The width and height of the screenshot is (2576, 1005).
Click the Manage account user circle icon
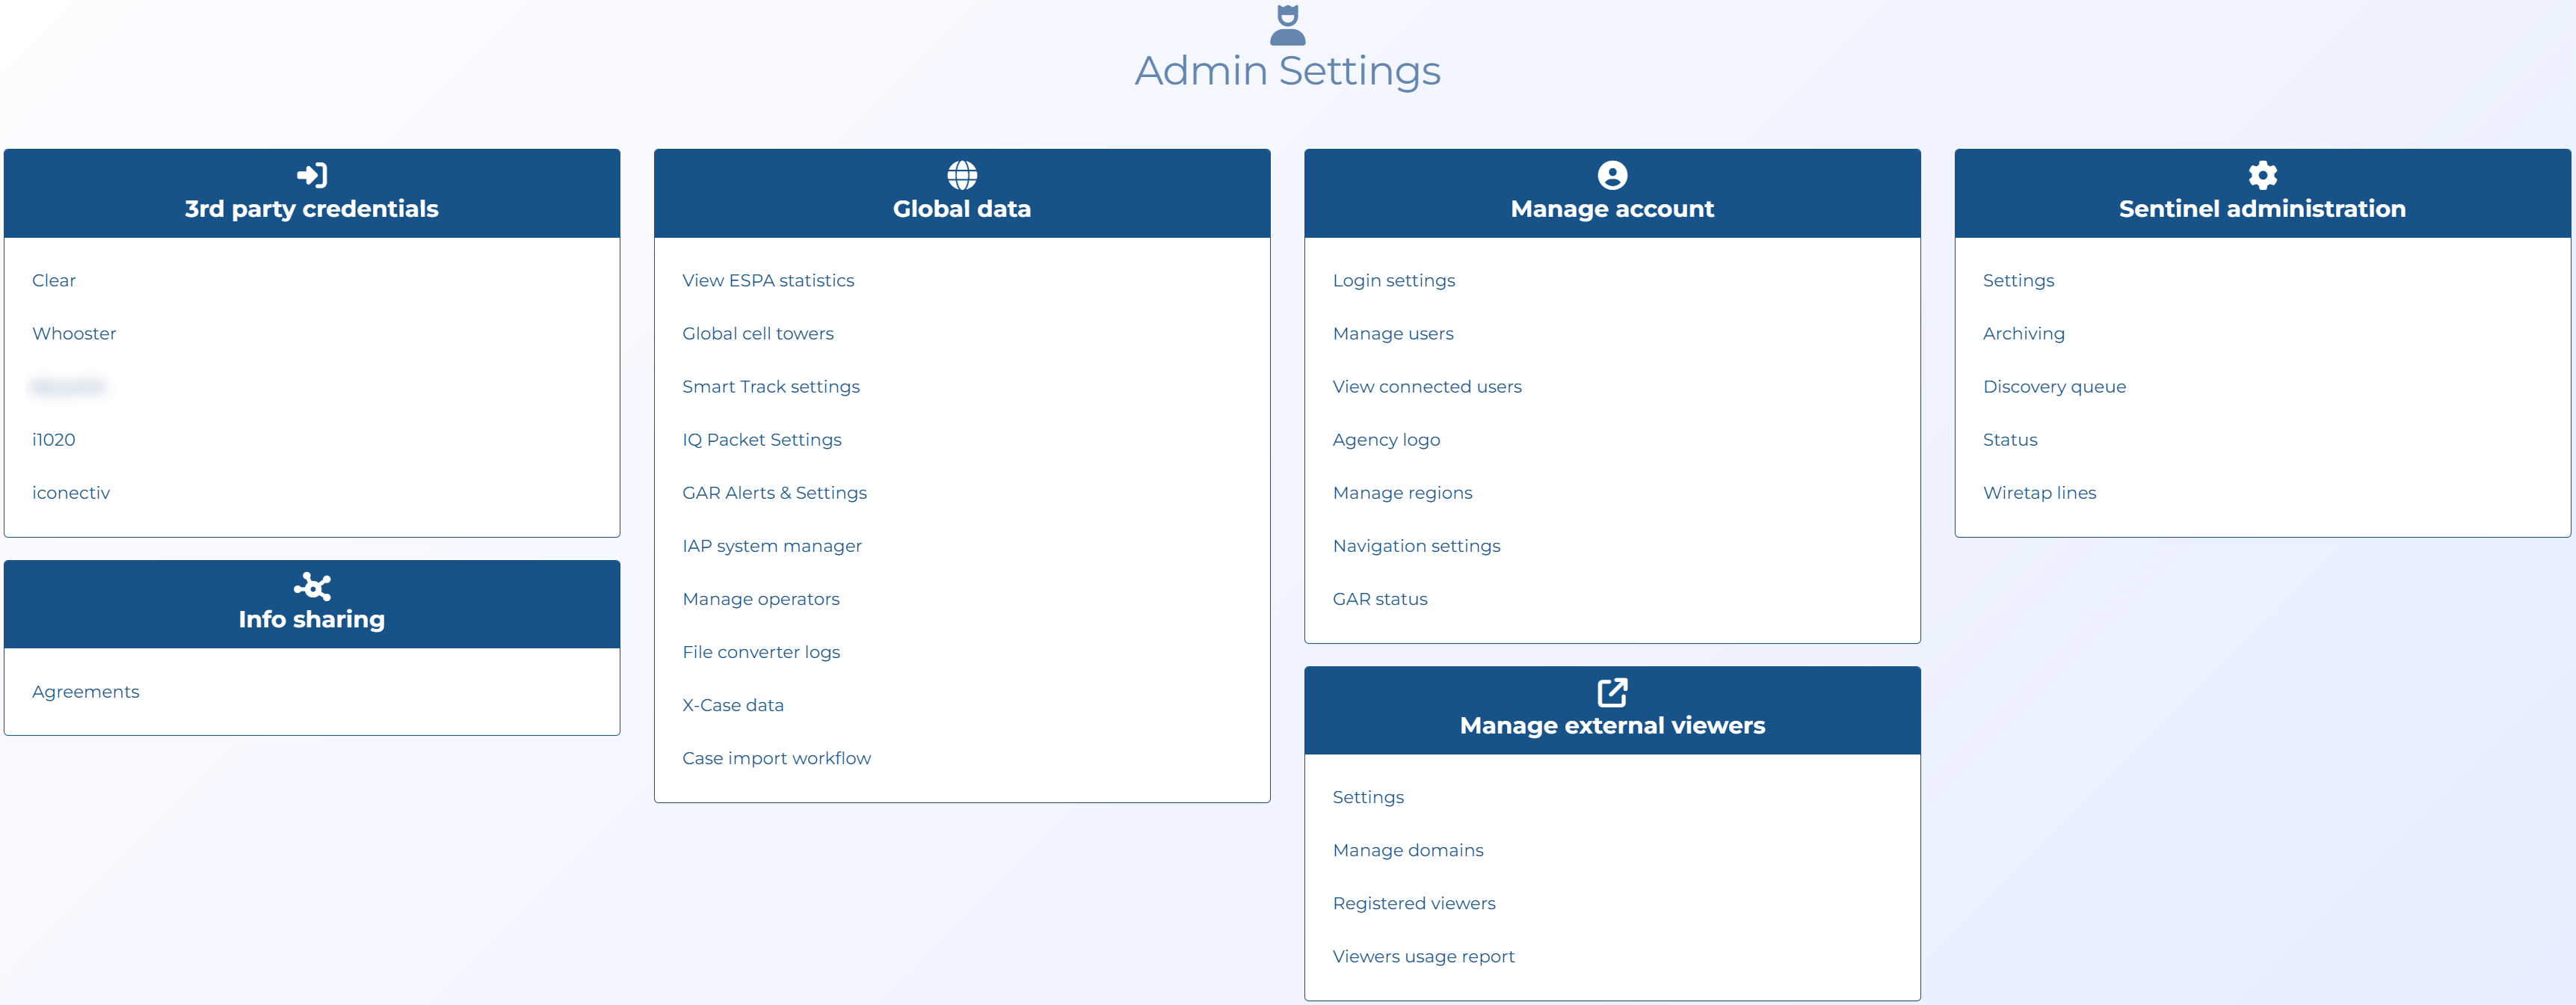1611,175
